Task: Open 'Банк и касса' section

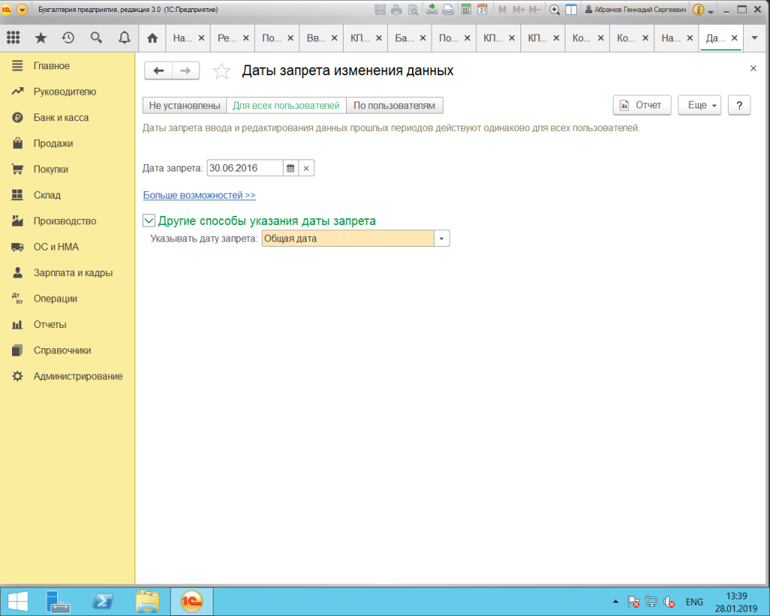Action: pyautogui.click(x=61, y=118)
